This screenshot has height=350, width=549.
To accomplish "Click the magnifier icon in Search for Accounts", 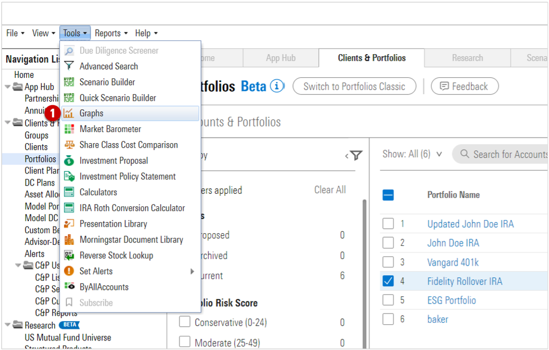I will pos(464,154).
